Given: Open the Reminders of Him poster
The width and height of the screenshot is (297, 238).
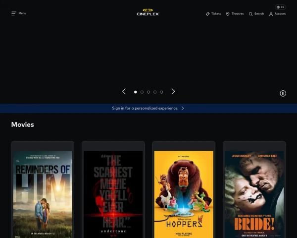Looking at the screenshot, I should pos(43,193).
